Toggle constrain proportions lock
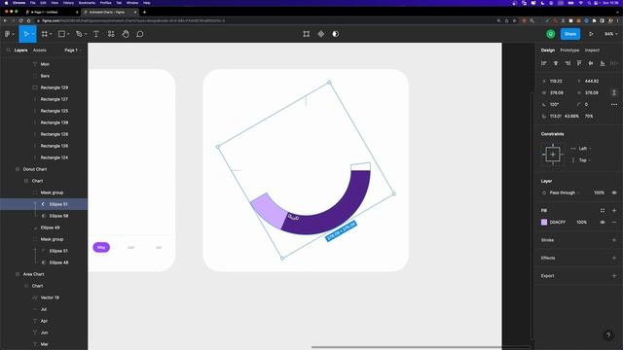This screenshot has width=623, height=350. pos(614,92)
